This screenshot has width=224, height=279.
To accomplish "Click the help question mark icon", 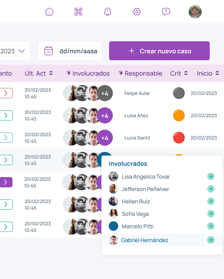I will [x=166, y=12].
